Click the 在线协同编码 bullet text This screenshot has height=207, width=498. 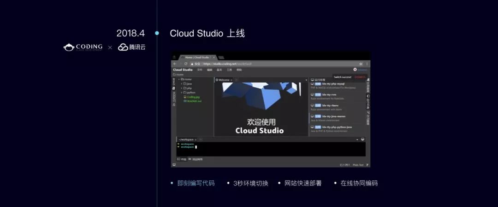(x=359, y=183)
